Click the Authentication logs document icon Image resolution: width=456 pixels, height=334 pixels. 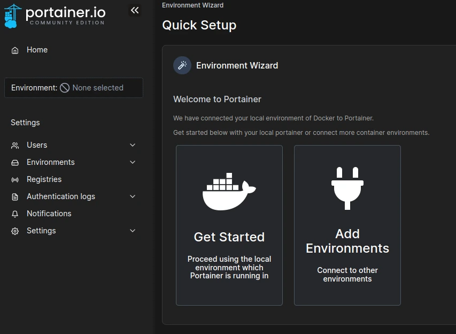[x=15, y=197]
